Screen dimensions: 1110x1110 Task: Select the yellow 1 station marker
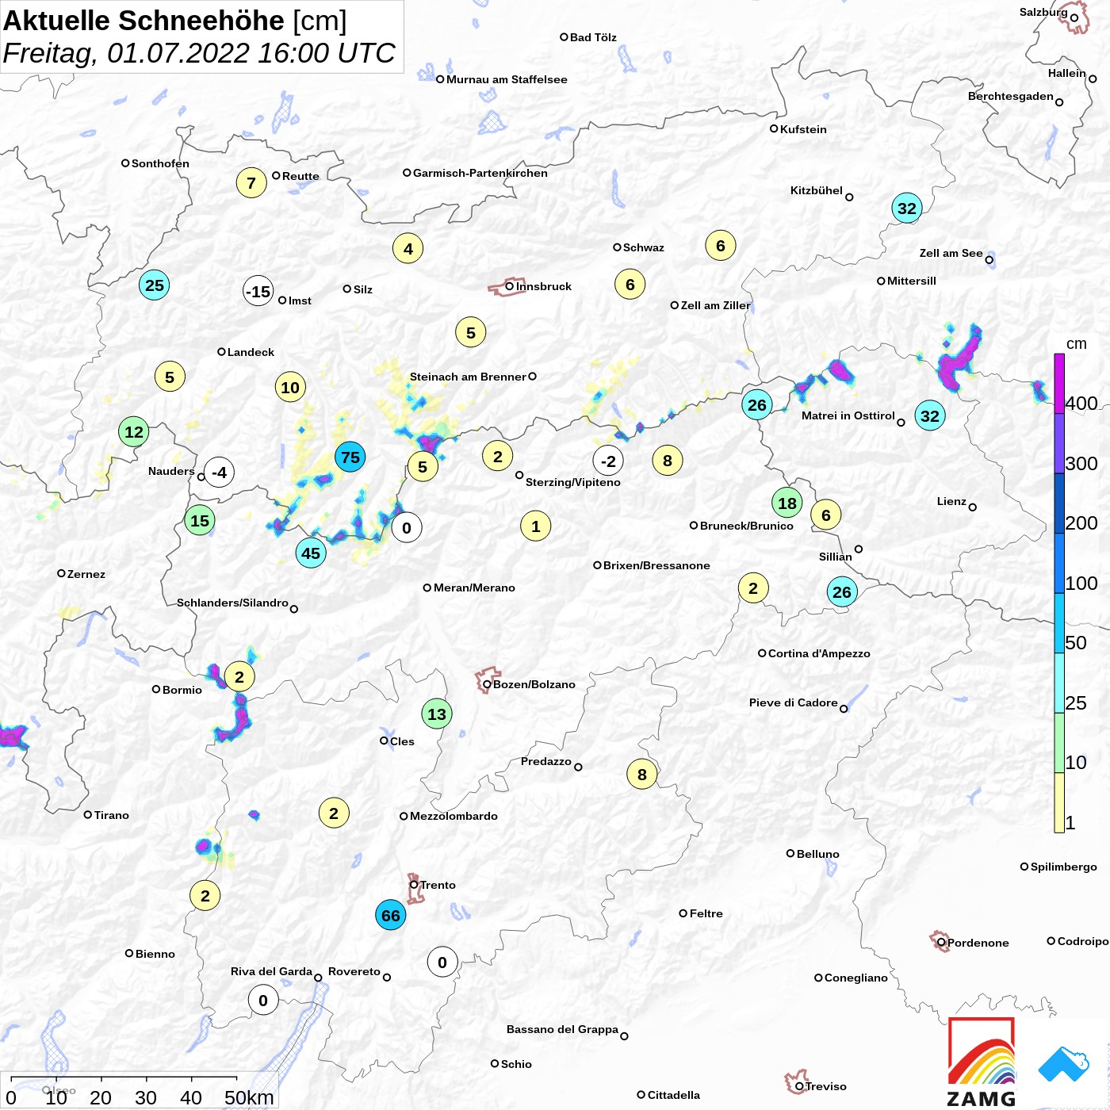536,526
